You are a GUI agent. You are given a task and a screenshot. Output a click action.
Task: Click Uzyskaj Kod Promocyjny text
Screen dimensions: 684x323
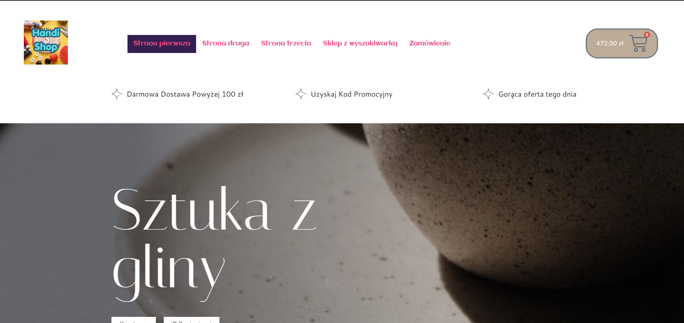(351, 94)
